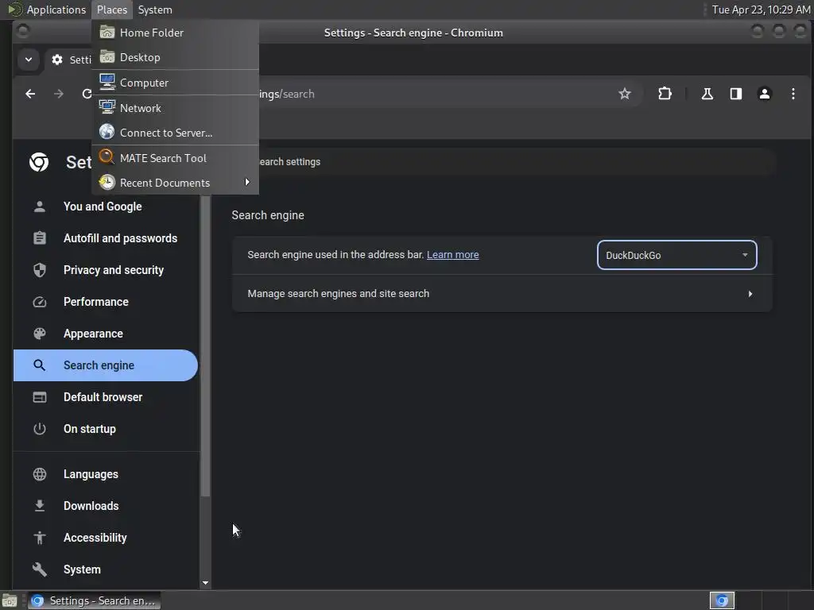Open the profile avatar icon
Screen dimensions: 814x610
point(764,94)
